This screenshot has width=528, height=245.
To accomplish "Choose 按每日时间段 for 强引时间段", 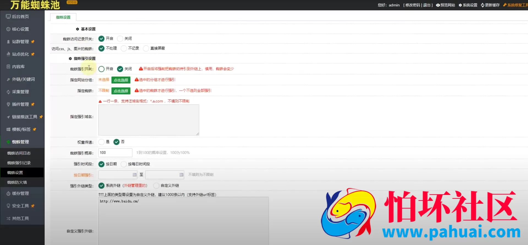I will coord(124,164).
